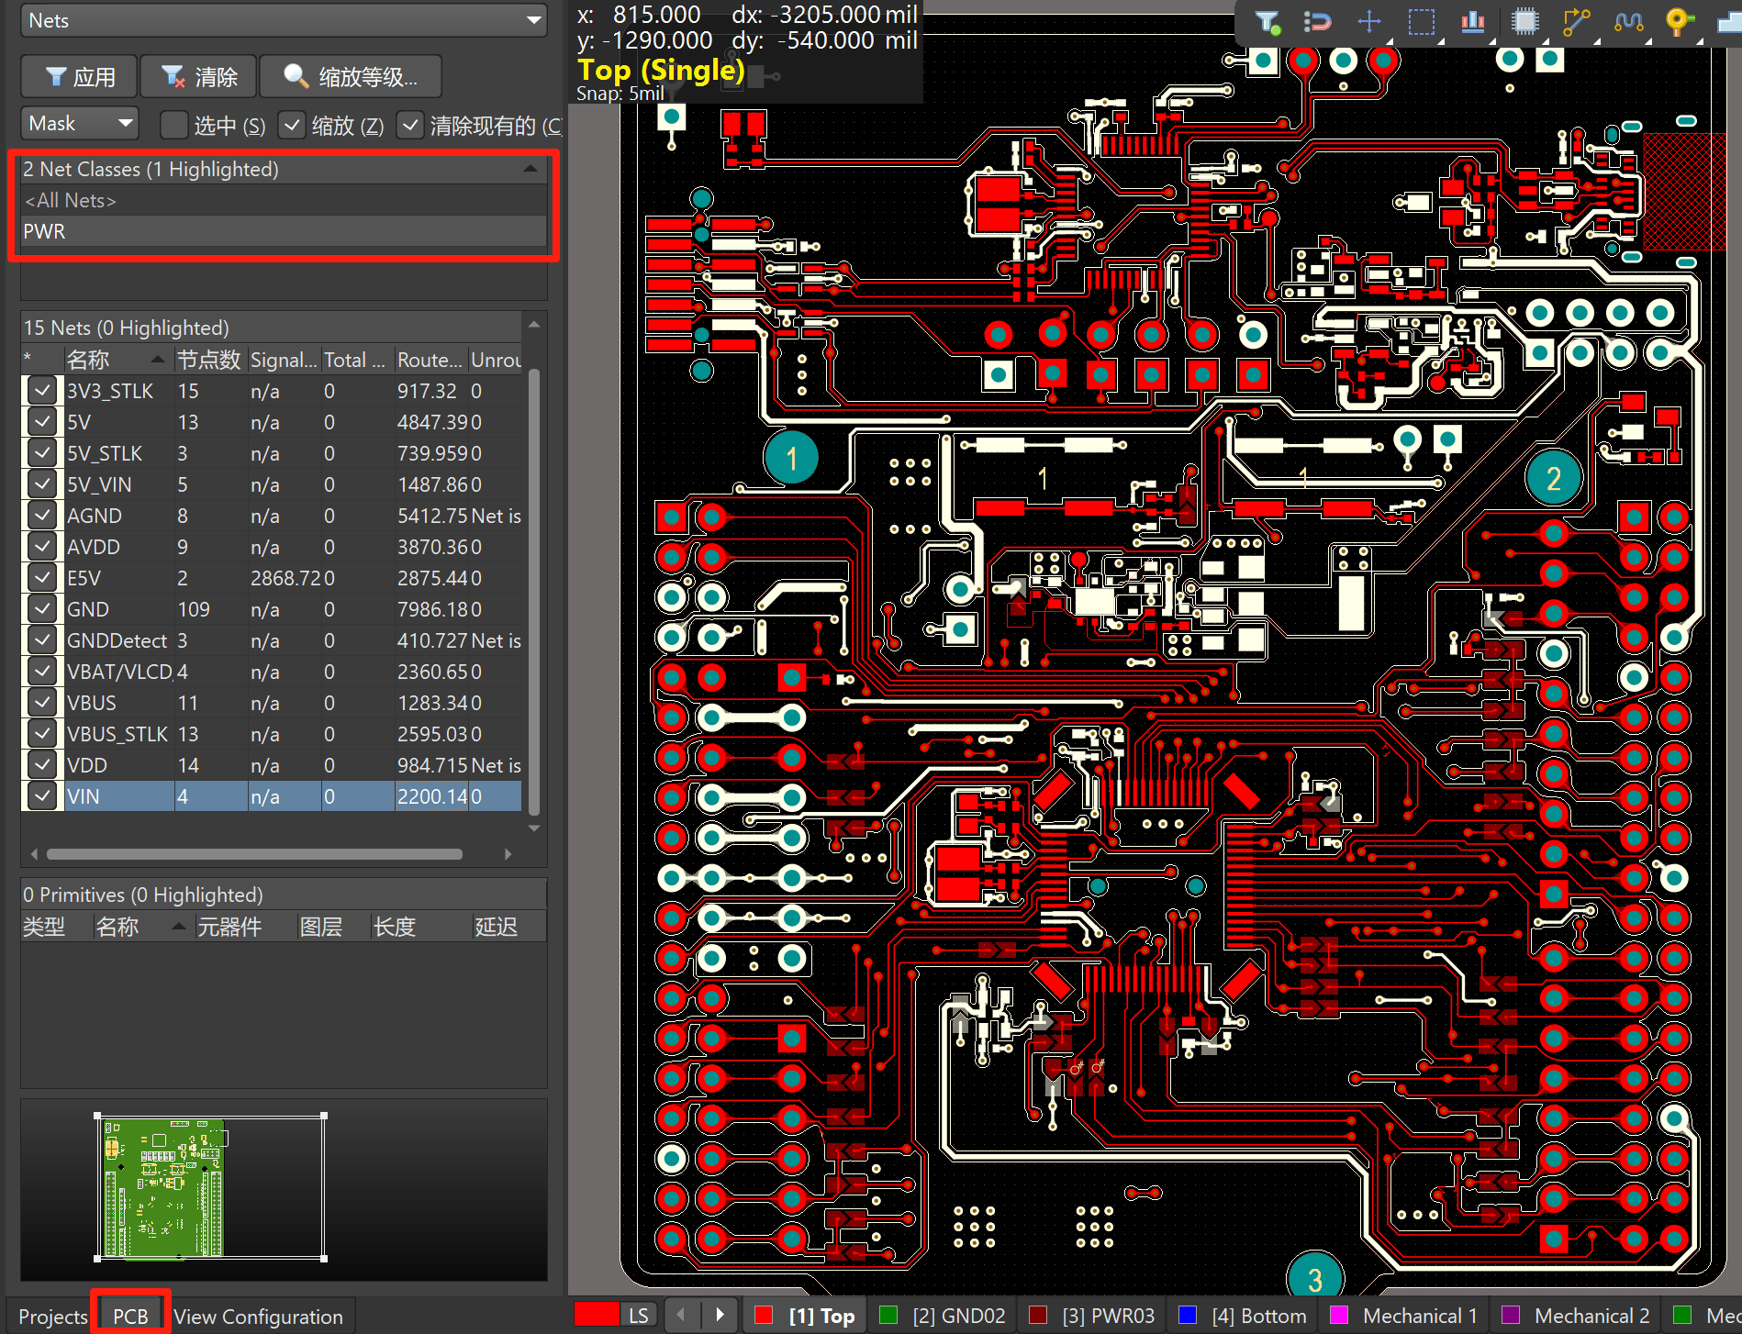
Task: Uncheck the AVDD net checkbox
Action: (41, 547)
